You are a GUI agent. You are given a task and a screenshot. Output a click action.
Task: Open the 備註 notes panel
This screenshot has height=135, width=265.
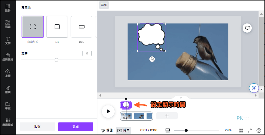107,130
